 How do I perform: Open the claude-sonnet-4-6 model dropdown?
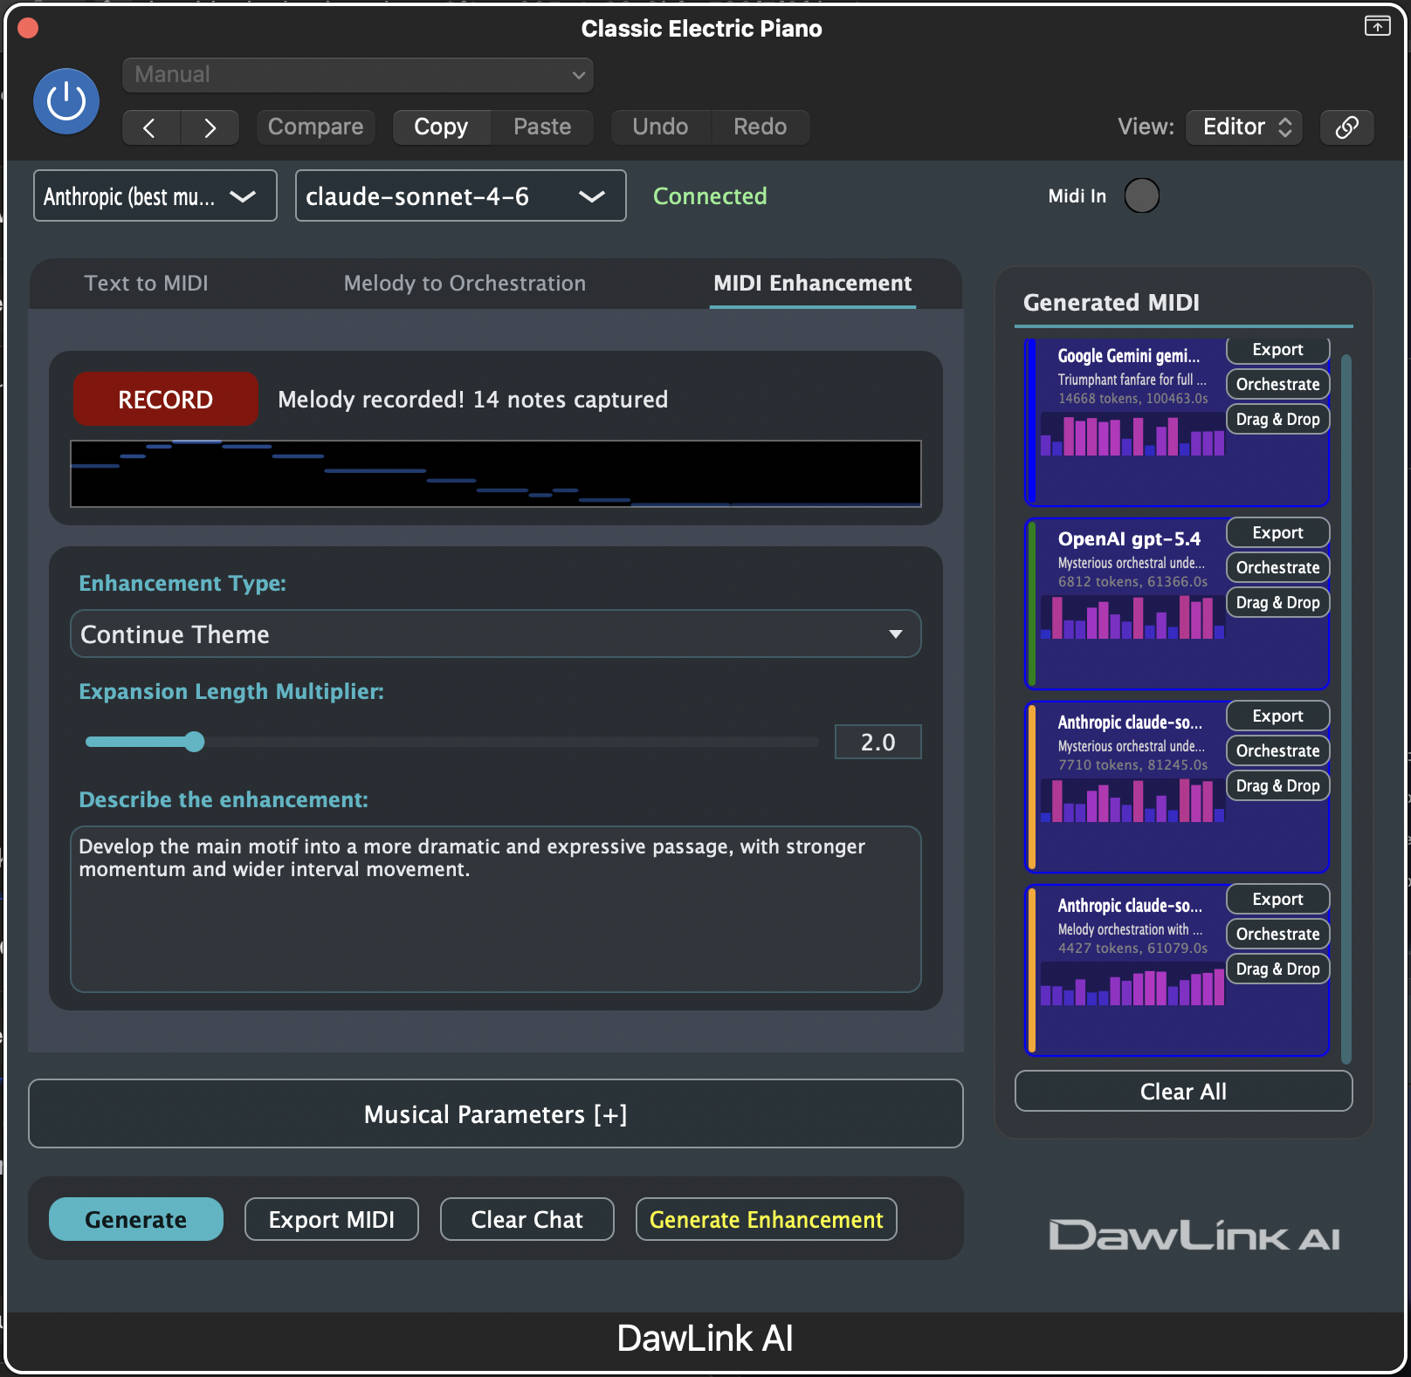(460, 195)
